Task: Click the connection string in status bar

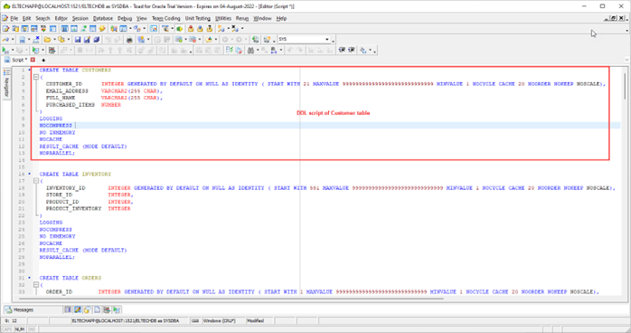Action: [126, 321]
